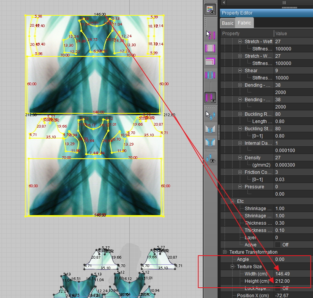Click the horizontal scrollbar thumb above Property Editor

284,3
